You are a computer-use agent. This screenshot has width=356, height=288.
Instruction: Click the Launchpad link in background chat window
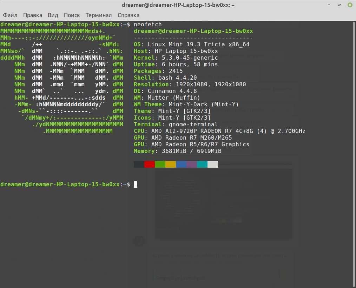tap(199, 262)
